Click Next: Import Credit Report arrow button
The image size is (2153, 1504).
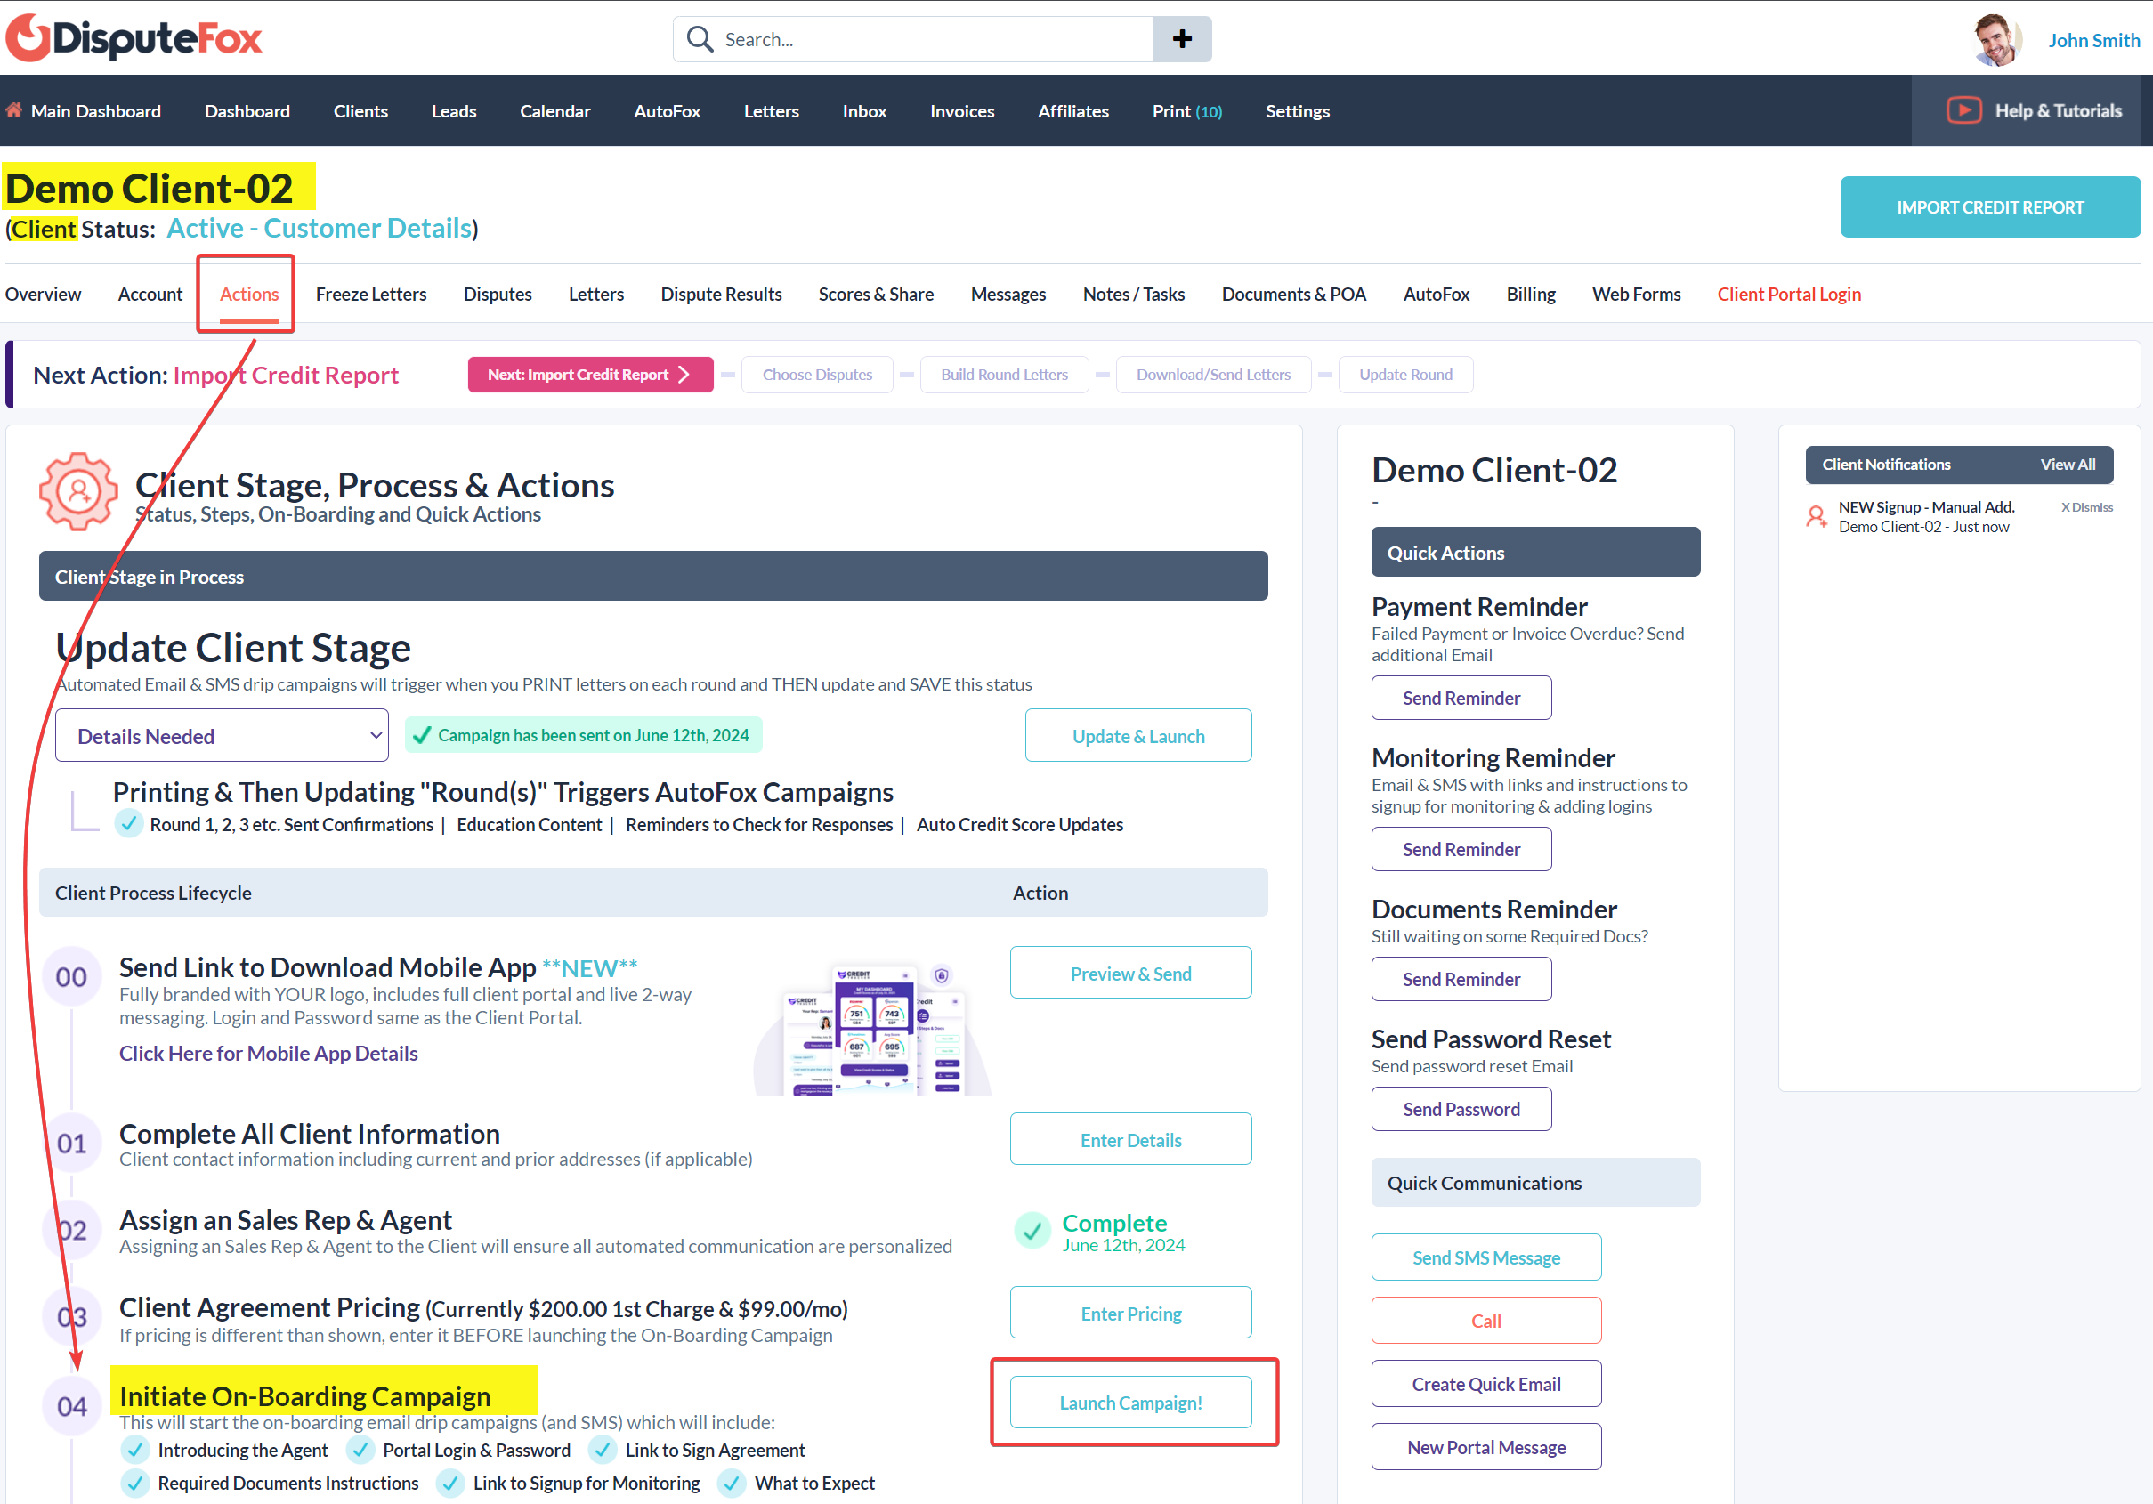tap(590, 375)
